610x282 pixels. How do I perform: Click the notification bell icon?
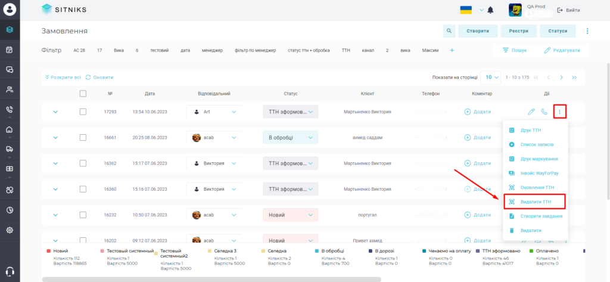point(491,11)
